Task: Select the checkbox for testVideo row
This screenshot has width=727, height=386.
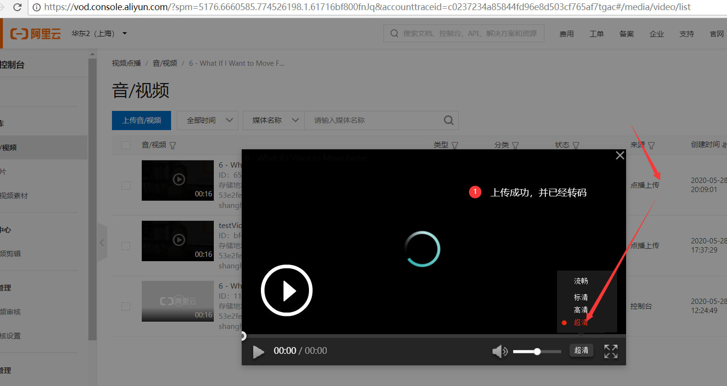Action: (126, 246)
